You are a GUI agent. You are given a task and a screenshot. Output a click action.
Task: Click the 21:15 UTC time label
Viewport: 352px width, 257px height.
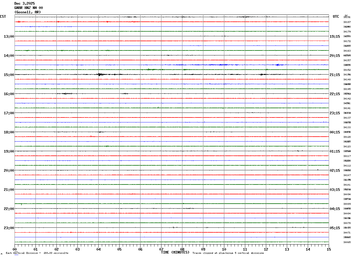335,75
